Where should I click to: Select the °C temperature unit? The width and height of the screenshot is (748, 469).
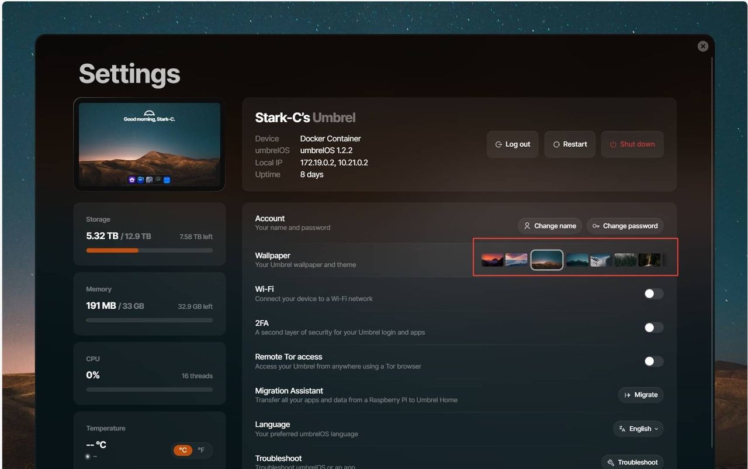click(x=183, y=450)
